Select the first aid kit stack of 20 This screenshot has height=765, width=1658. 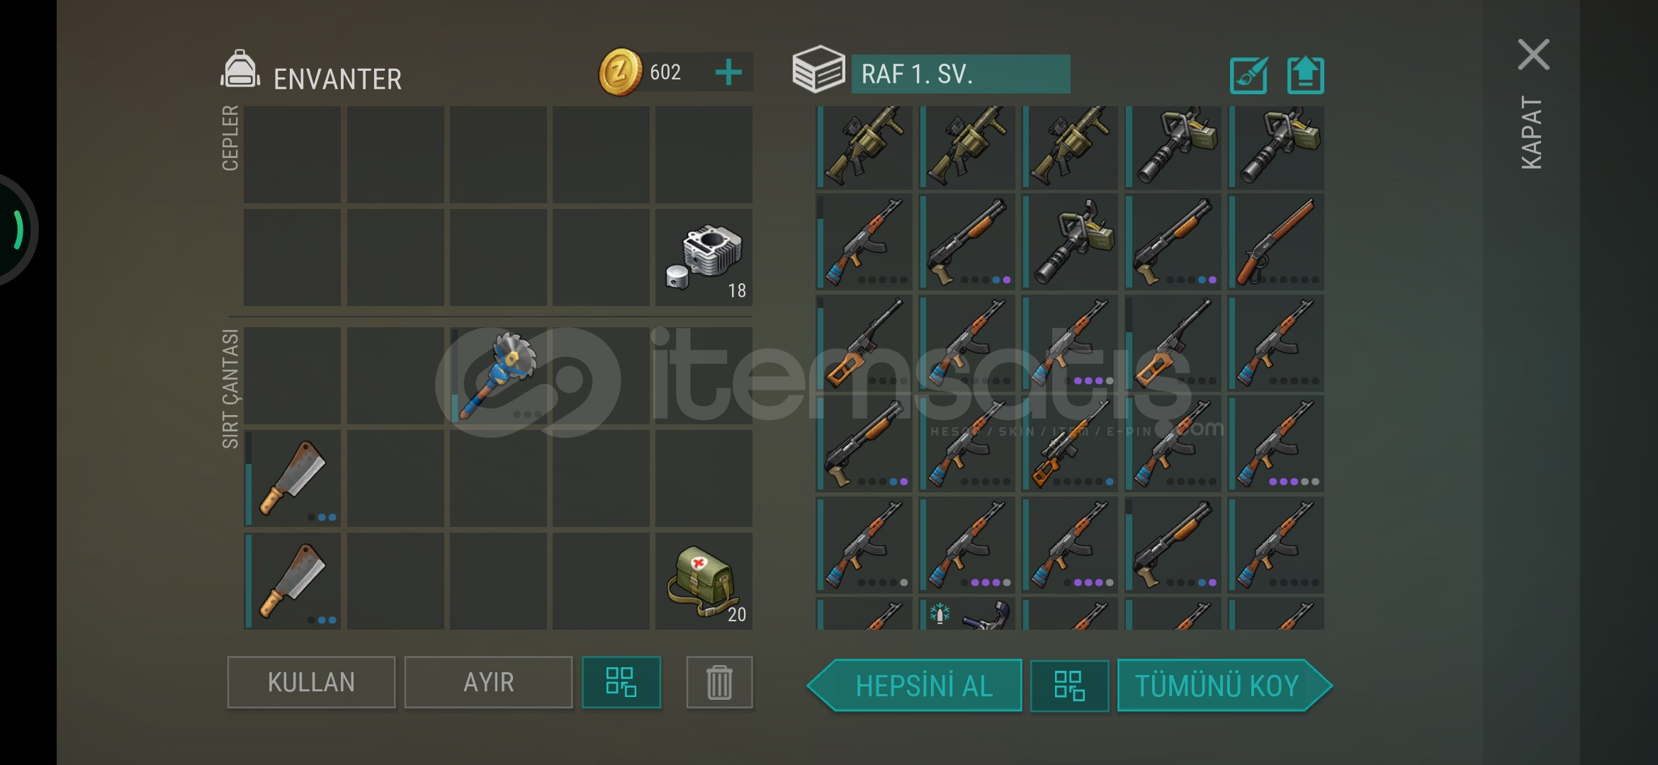tap(704, 582)
